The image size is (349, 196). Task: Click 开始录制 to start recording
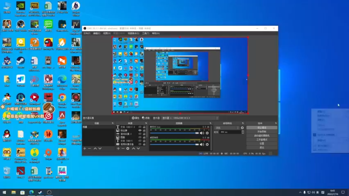click(262, 132)
